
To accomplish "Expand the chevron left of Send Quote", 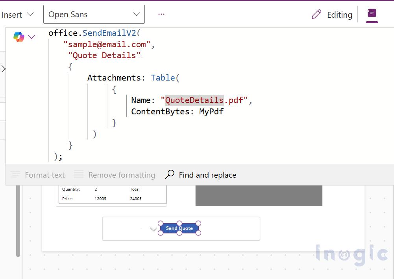I will pyautogui.click(x=154, y=229).
